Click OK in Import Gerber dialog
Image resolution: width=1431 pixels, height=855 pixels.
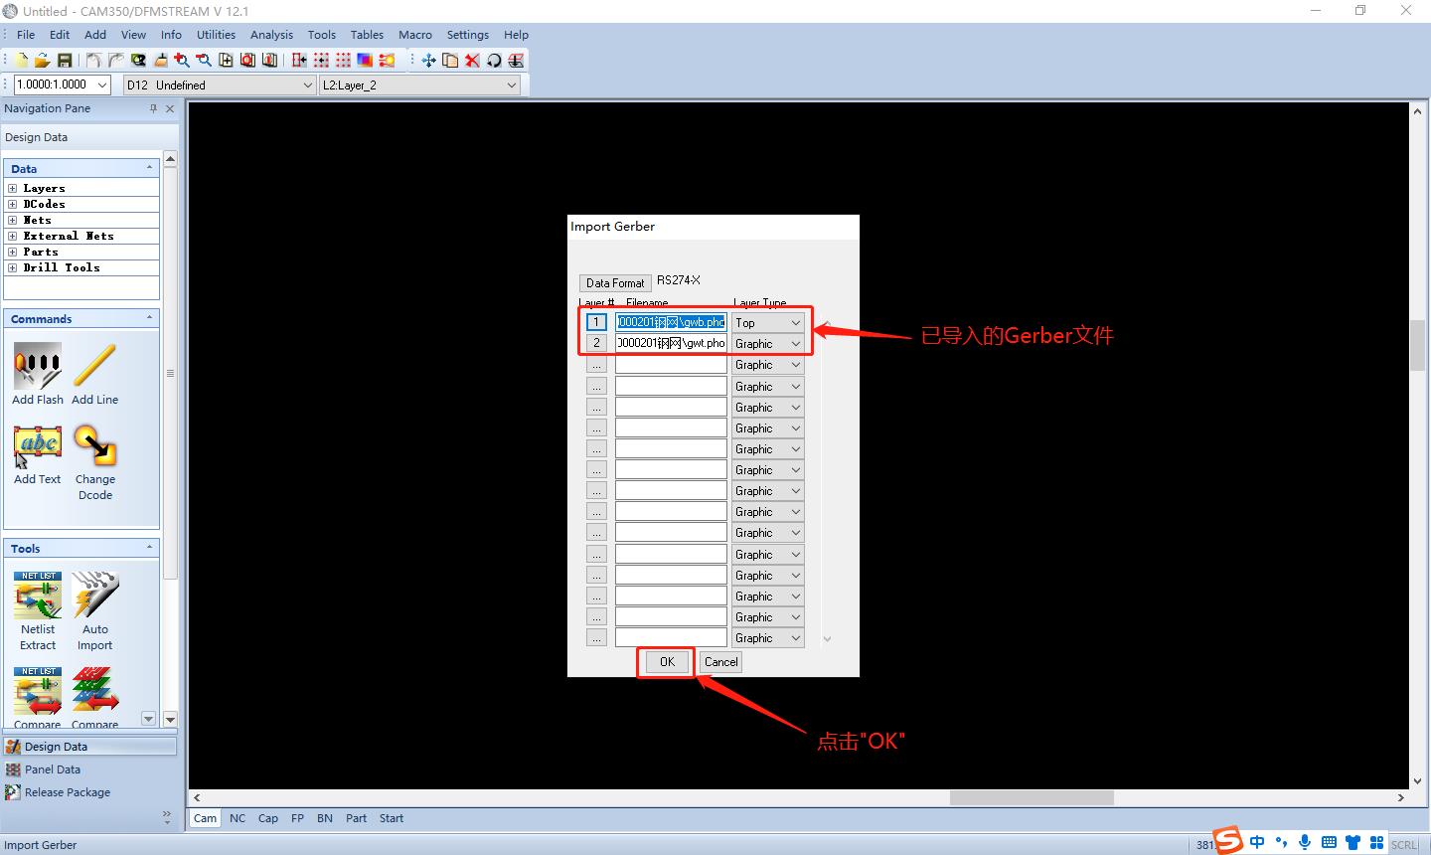(667, 662)
